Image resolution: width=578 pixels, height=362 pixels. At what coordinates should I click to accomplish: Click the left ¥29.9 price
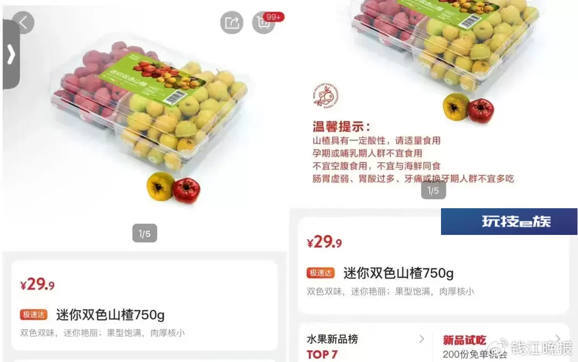coord(37,285)
